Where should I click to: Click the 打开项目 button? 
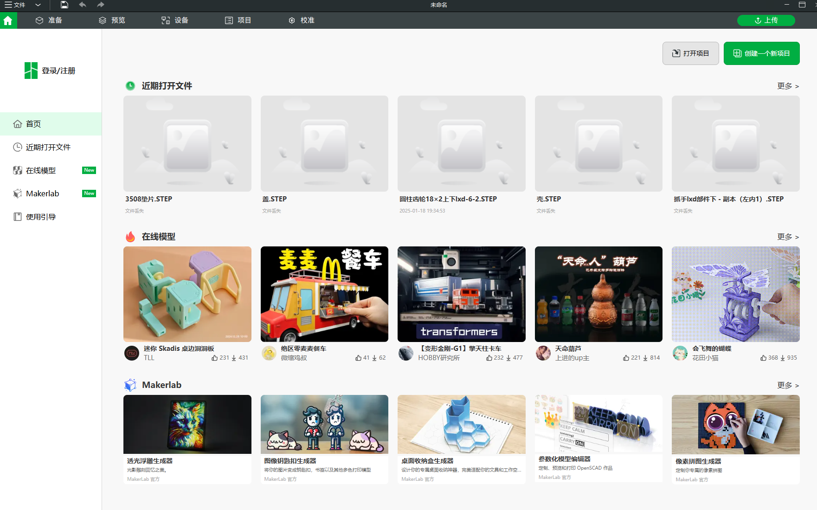690,53
